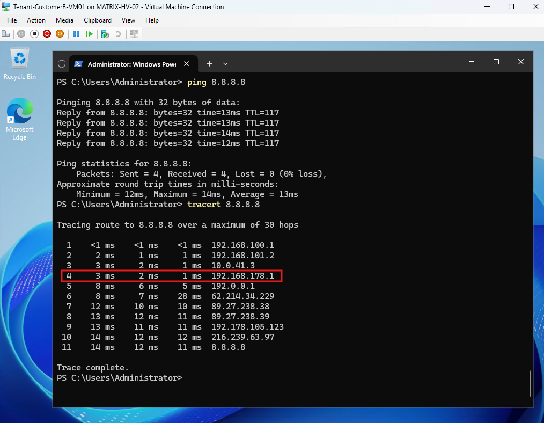Revert the VM using the undo arrow icon
Viewport: 544px width, 423px height.
118,34
